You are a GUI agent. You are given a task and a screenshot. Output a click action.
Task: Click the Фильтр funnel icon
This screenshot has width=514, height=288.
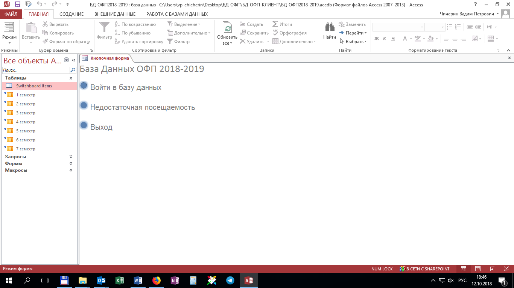point(104,27)
